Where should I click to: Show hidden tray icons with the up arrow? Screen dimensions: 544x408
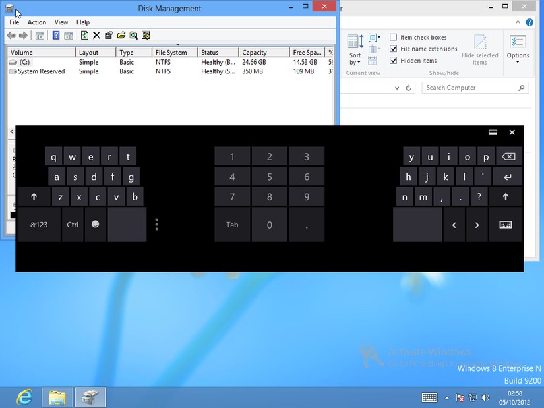pos(447,398)
